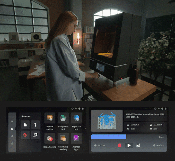This screenshot has width=175, height=161.
Task: Toggle the red record feature
Action: (x=25, y=135)
